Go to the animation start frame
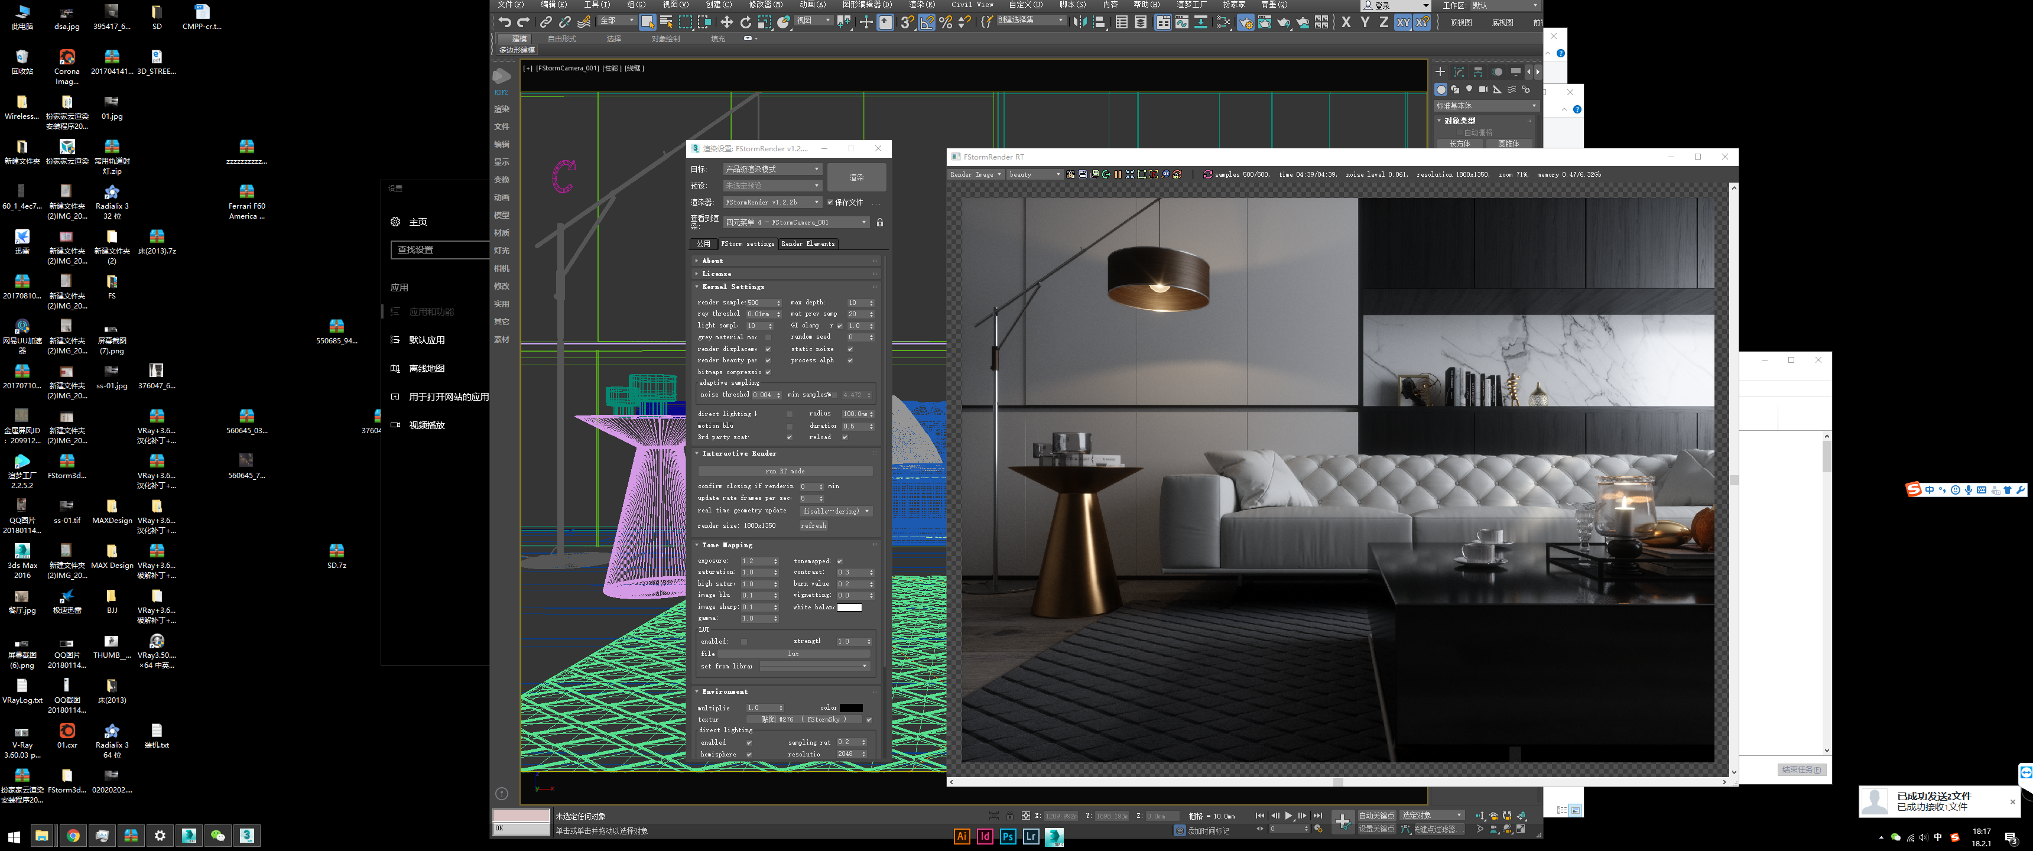This screenshot has height=851, width=2033. pyautogui.click(x=1259, y=816)
